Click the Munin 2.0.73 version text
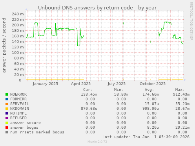 (97, 142)
